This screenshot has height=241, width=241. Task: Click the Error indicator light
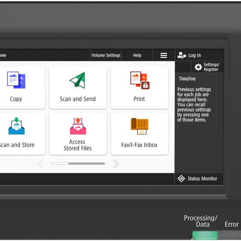coord(232,235)
